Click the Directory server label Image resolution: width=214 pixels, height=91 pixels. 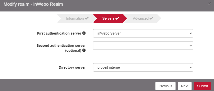[x=72, y=67]
